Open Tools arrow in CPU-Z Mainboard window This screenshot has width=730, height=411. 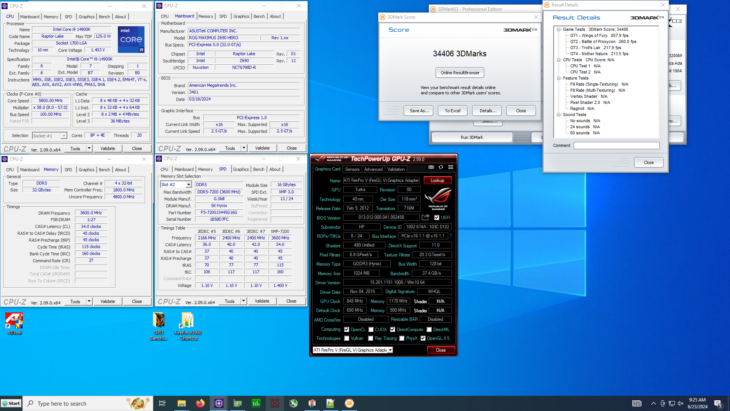(244, 148)
